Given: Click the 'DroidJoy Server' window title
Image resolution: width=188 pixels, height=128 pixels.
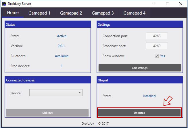Looking at the screenshot, I should click(20, 4).
